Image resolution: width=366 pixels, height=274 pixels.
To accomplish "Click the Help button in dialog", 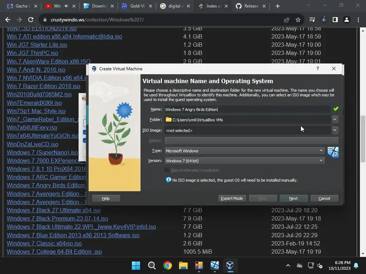I will click(106, 198).
